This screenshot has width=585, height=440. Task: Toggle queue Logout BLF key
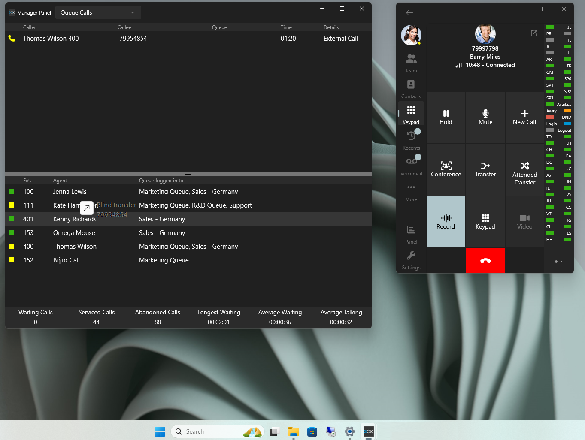(x=559, y=130)
